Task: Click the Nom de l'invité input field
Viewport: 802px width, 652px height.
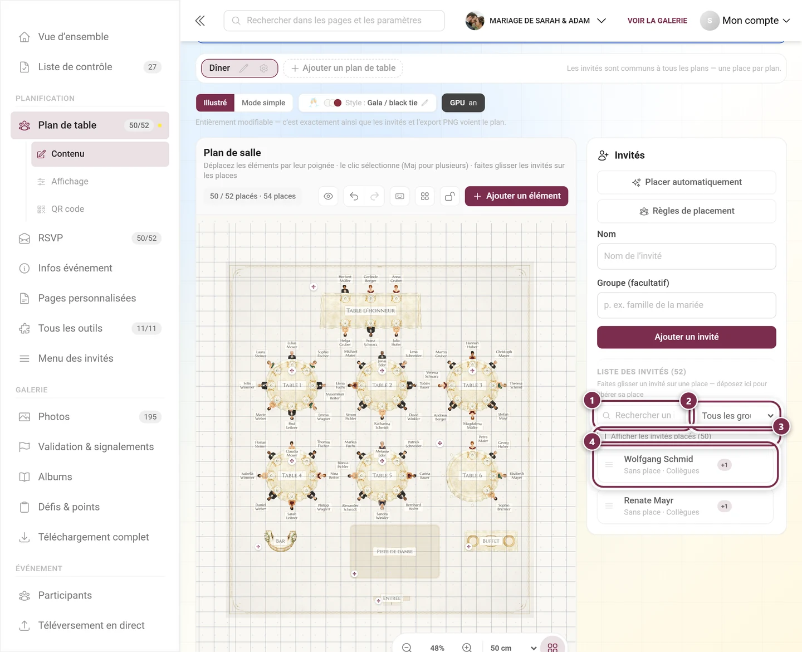Action: (x=687, y=256)
